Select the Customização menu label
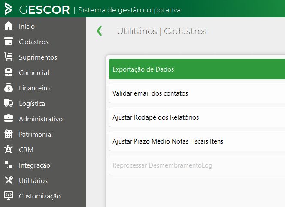 (39, 196)
